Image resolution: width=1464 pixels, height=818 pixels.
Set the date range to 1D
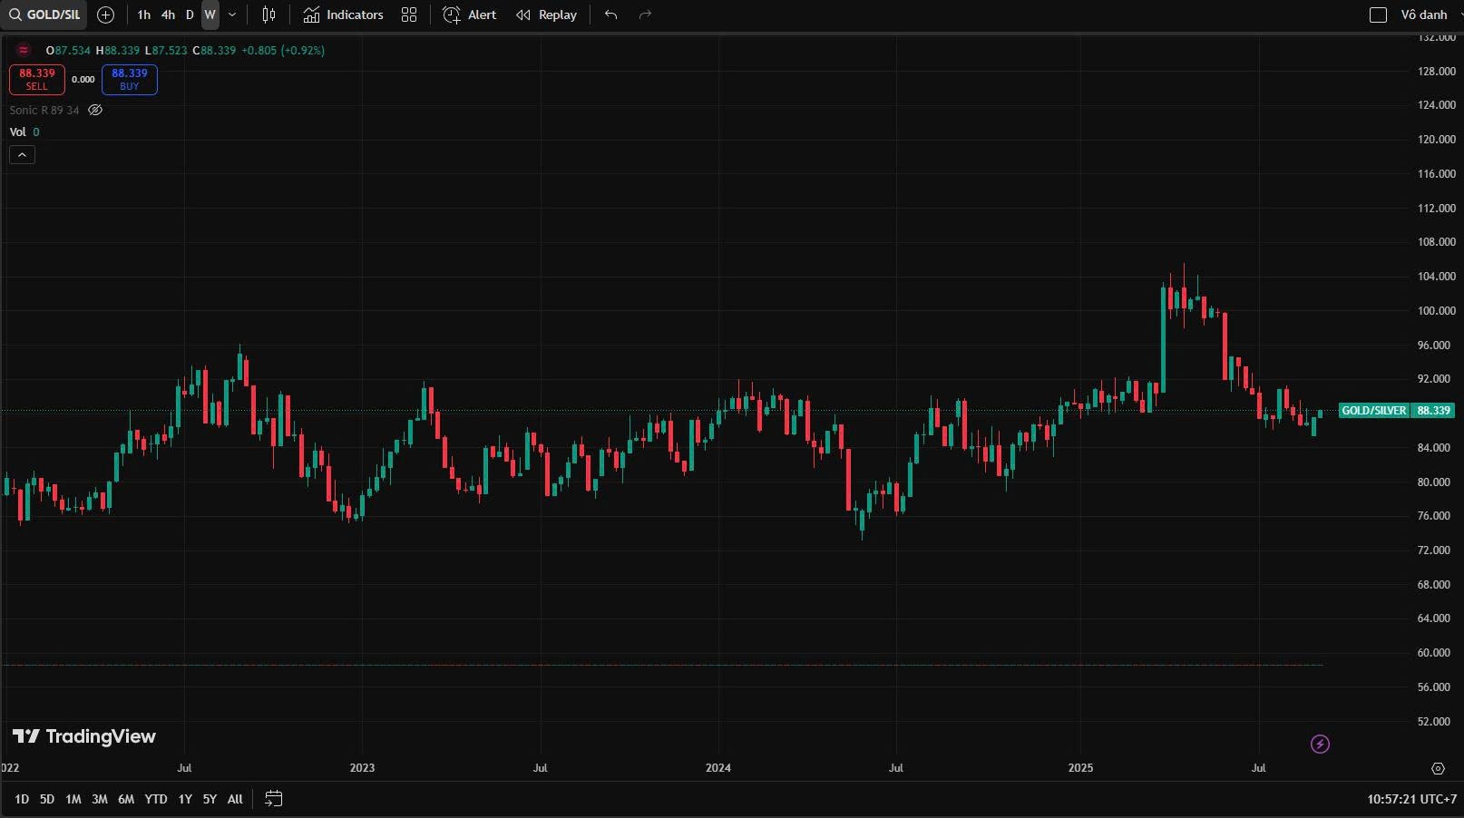(x=22, y=799)
